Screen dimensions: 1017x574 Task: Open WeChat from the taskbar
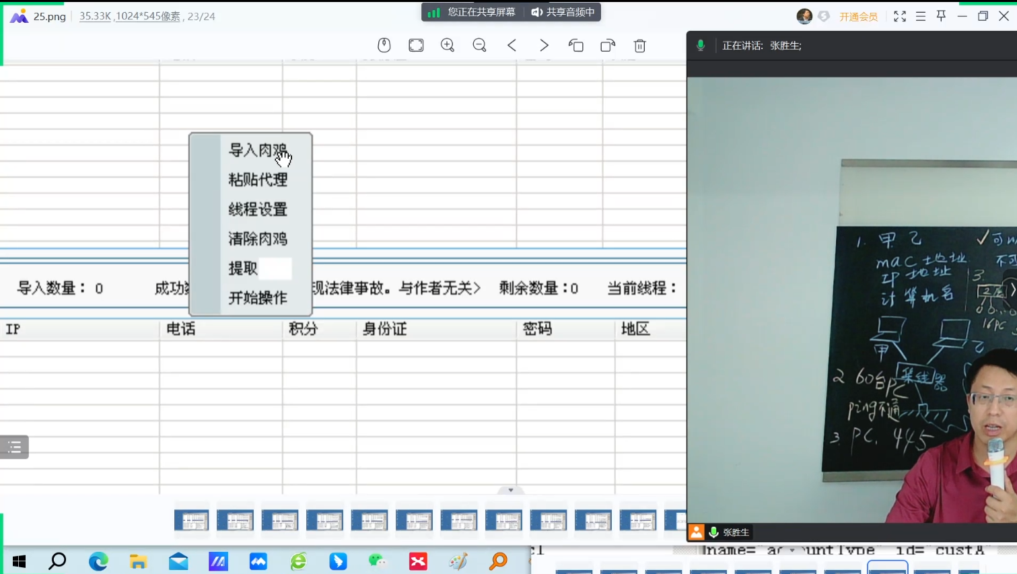click(x=378, y=561)
